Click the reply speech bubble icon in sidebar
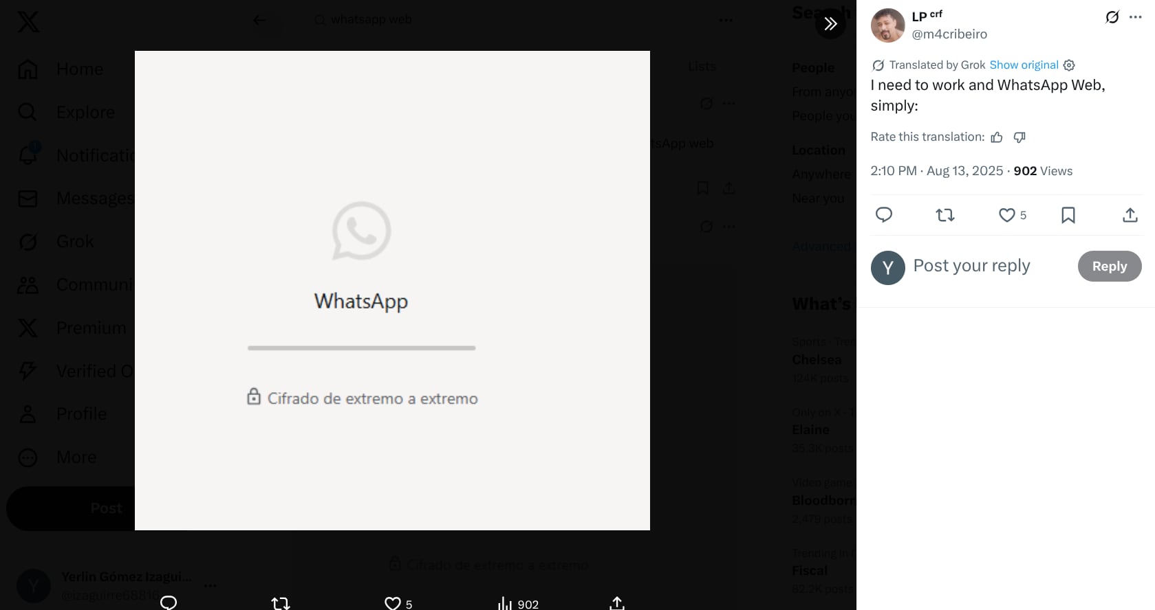Image resolution: width=1155 pixels, height=610 pixels. (883, 215)
